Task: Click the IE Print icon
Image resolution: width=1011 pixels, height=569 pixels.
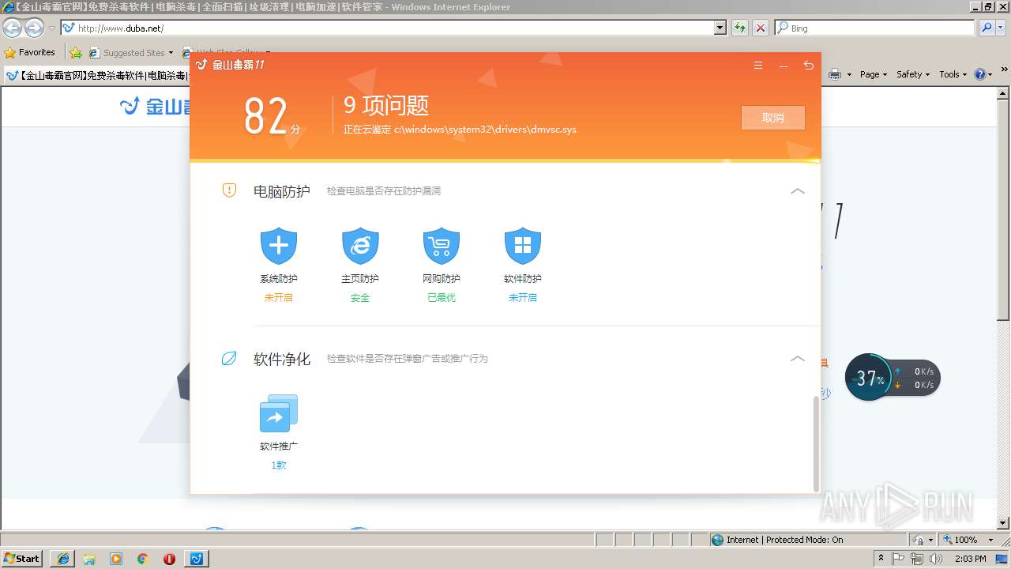Action: tap(834, 74)
